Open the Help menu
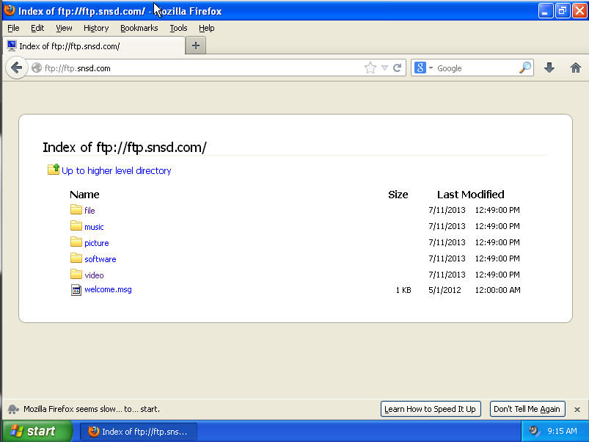 click(207, 28)
